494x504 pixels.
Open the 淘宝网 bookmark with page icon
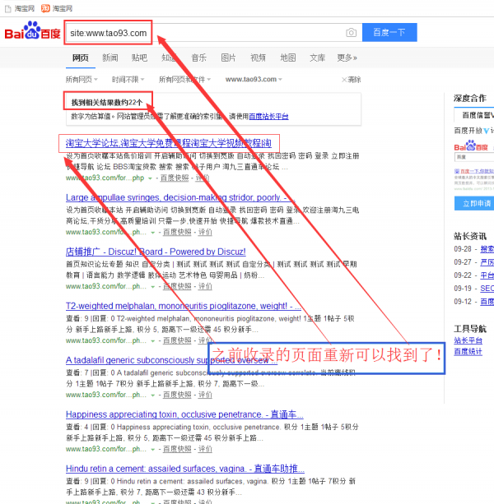click(20, 8)
